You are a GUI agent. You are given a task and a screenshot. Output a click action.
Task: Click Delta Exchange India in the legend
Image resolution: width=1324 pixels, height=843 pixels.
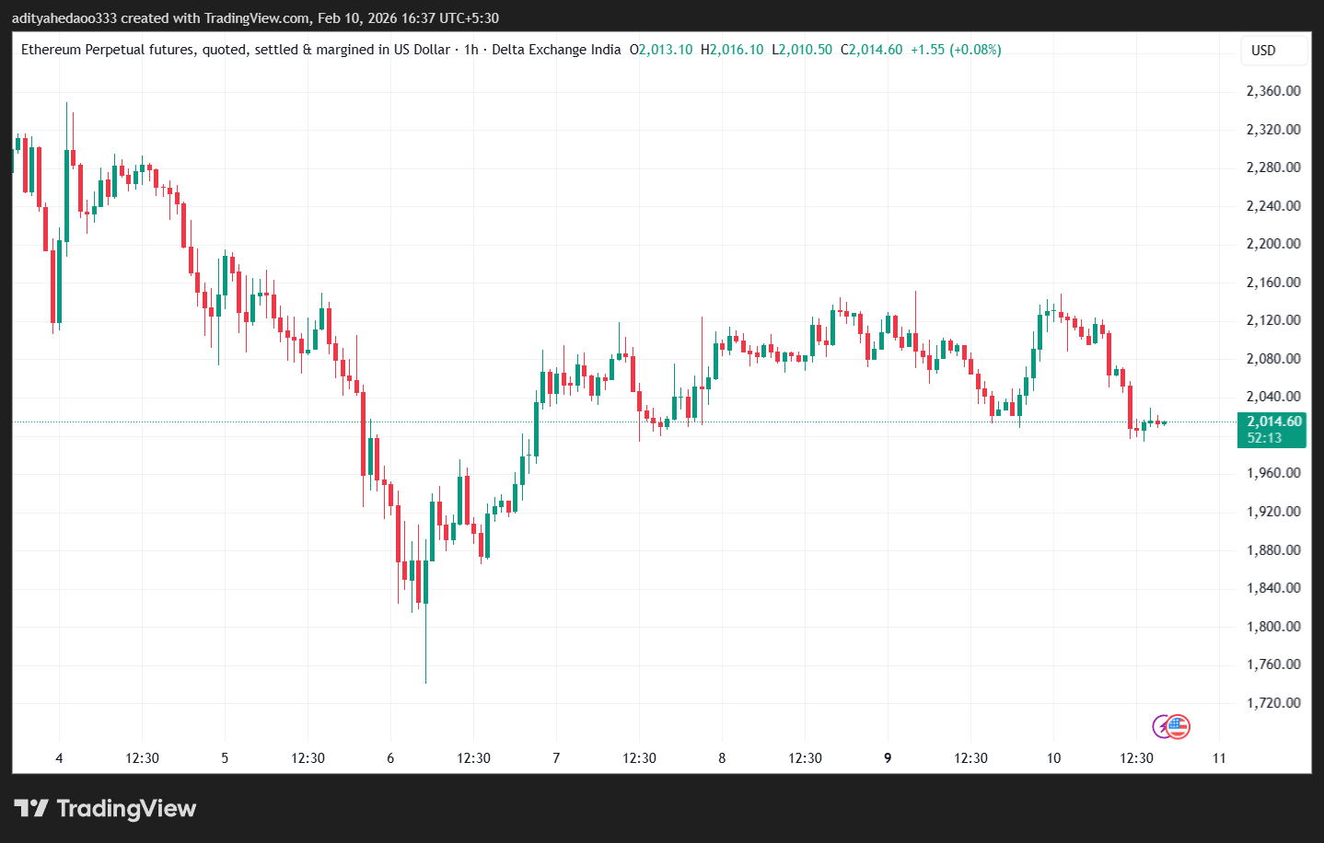point(556,50)
